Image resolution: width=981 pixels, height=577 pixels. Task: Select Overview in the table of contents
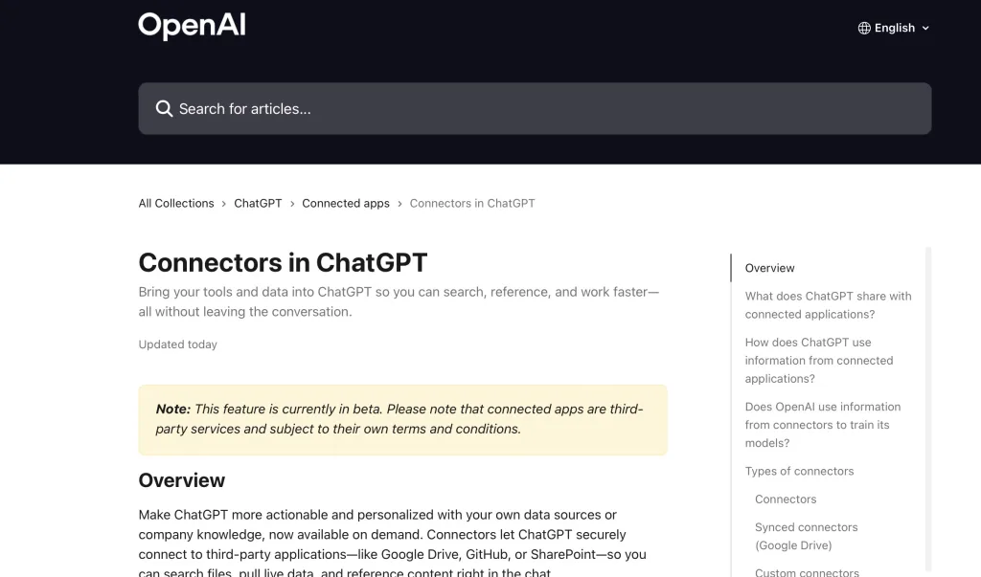(769, 268)
